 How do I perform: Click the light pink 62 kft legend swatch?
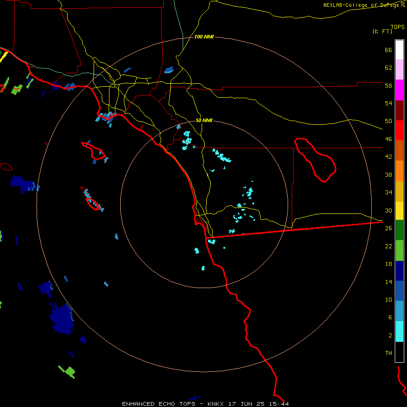coord(399,69)
